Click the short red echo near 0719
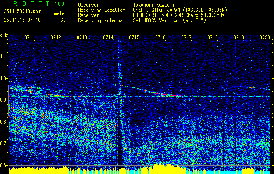 tap(247, 87)
